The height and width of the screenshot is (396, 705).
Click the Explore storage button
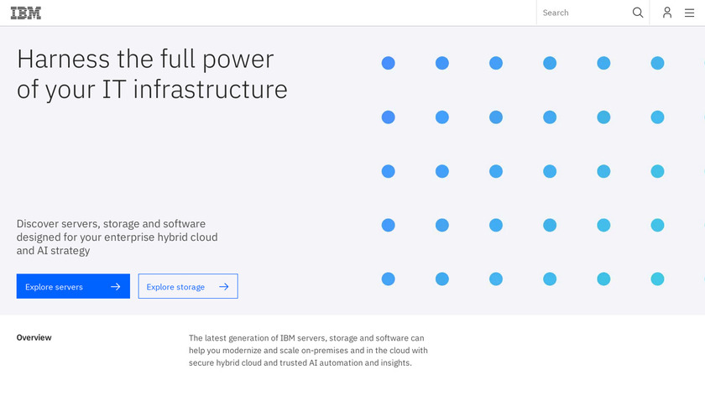pos(188,286)
